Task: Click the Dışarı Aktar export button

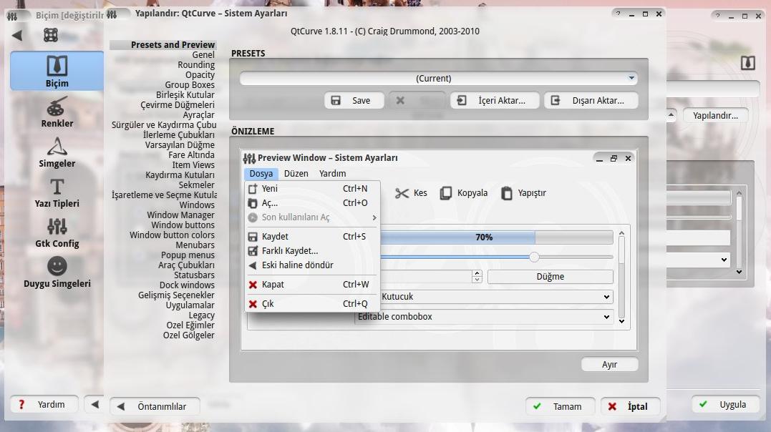Action: click(591, 100)
